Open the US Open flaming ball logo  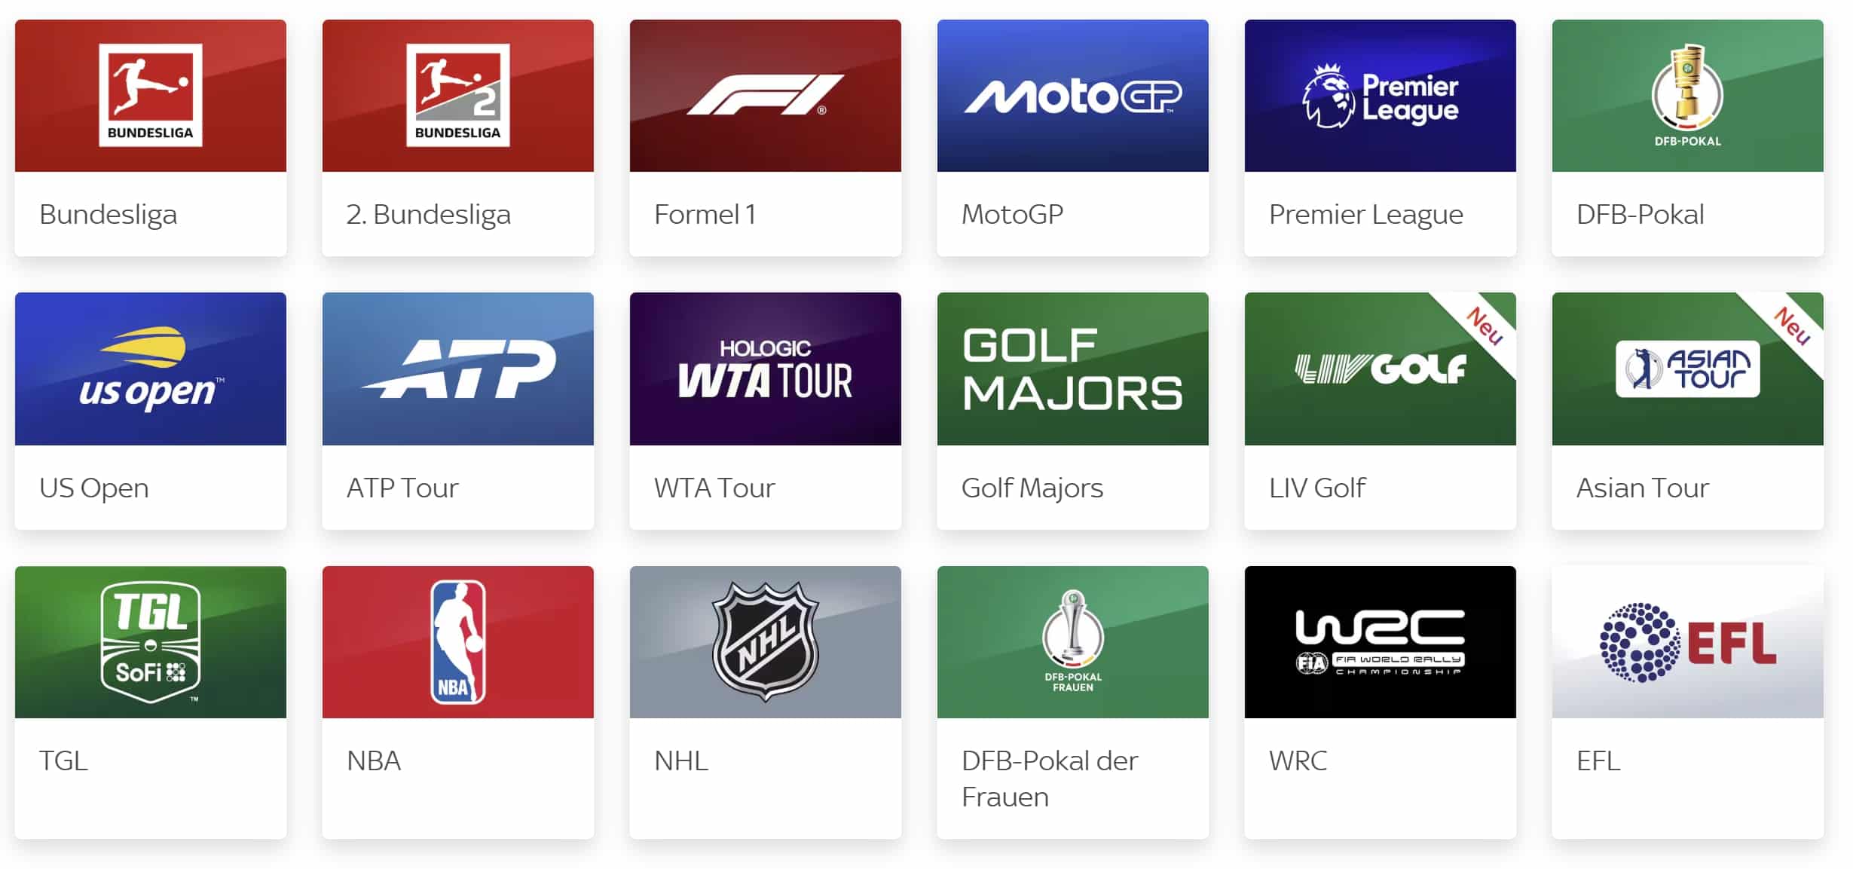pos(151,369)
